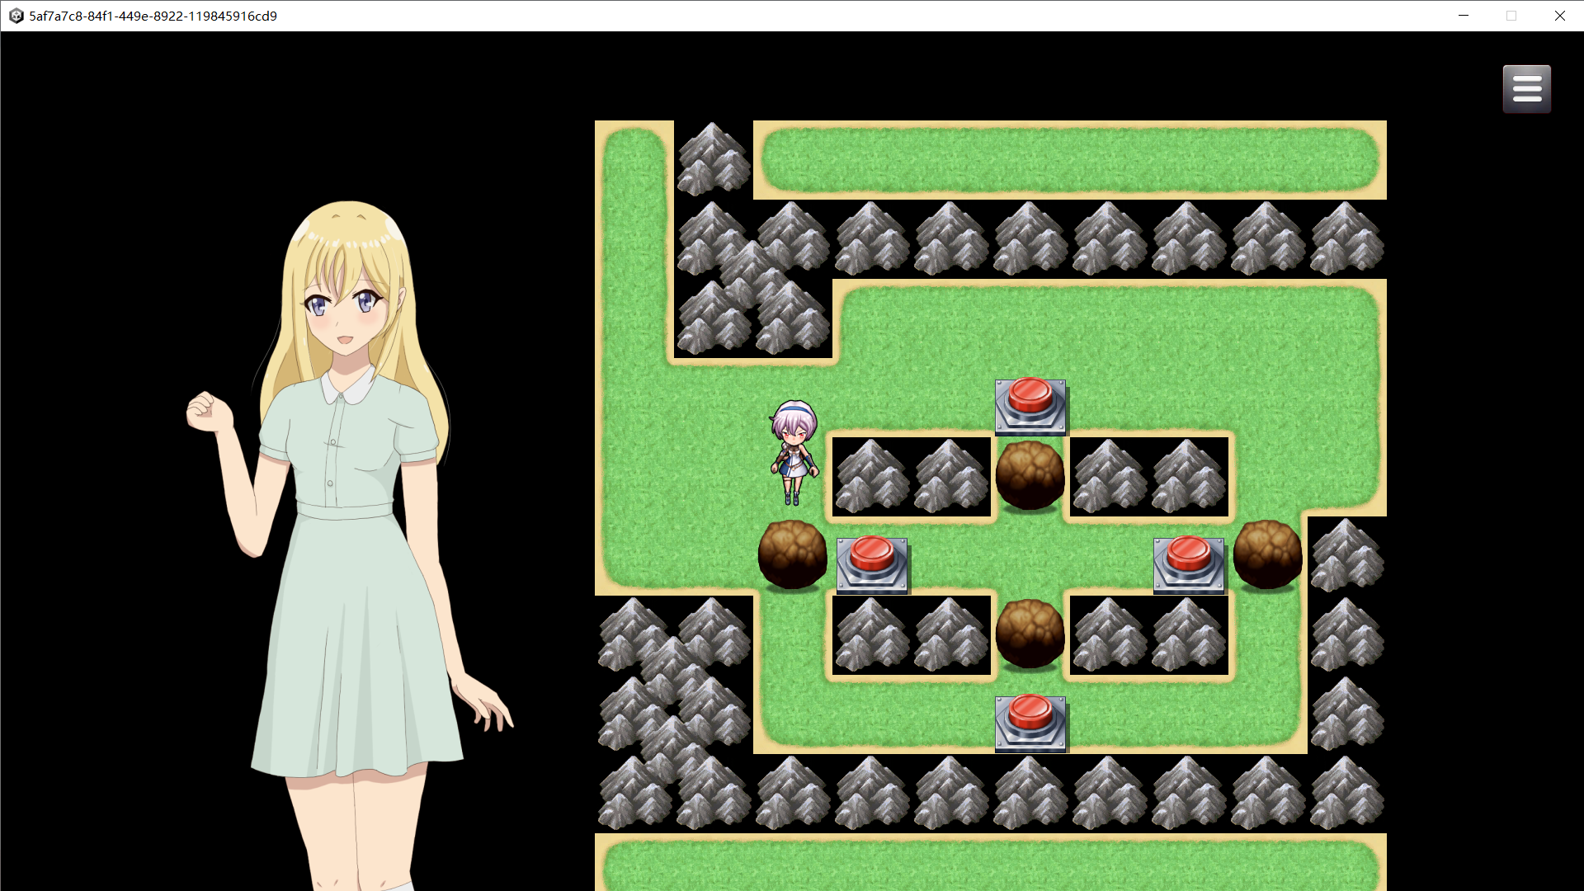Click the app icon in the title bar
Viewport: 1584px width, 891px height.
click(16, 16)
